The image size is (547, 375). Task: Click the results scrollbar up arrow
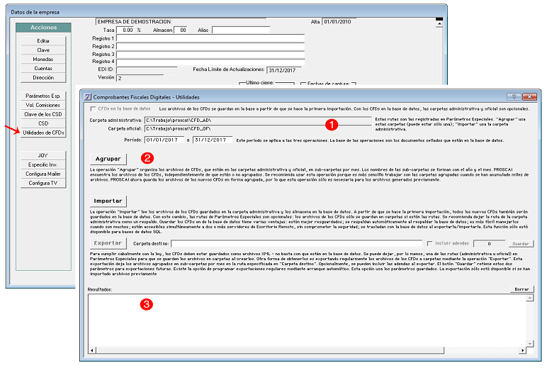pos(530,298)
